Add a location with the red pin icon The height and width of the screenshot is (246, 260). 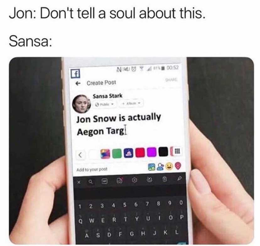coord(178,166)
